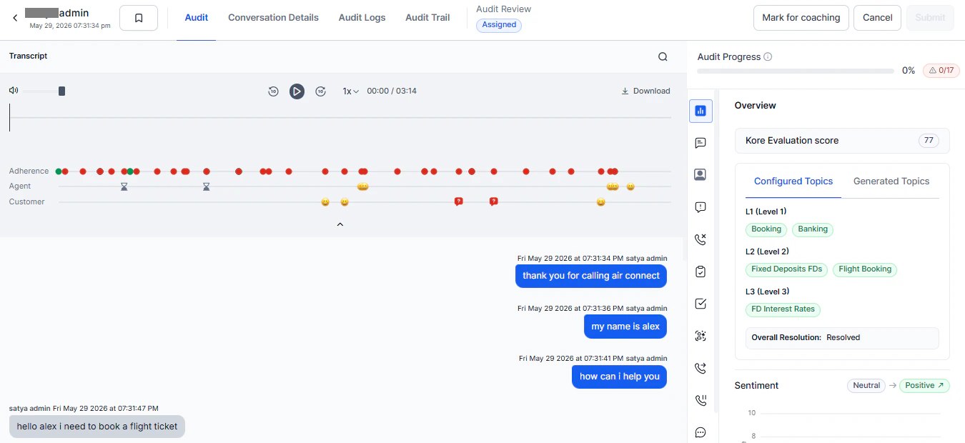Open the Audit Logs tab

coord(362,18)
